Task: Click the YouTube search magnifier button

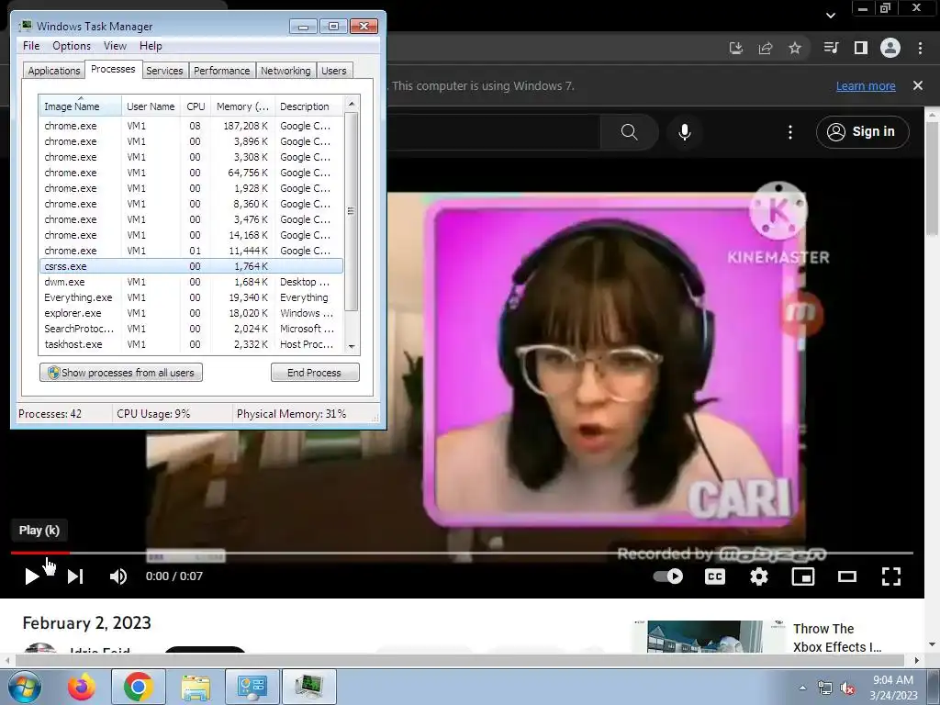Action: [630, 132]
